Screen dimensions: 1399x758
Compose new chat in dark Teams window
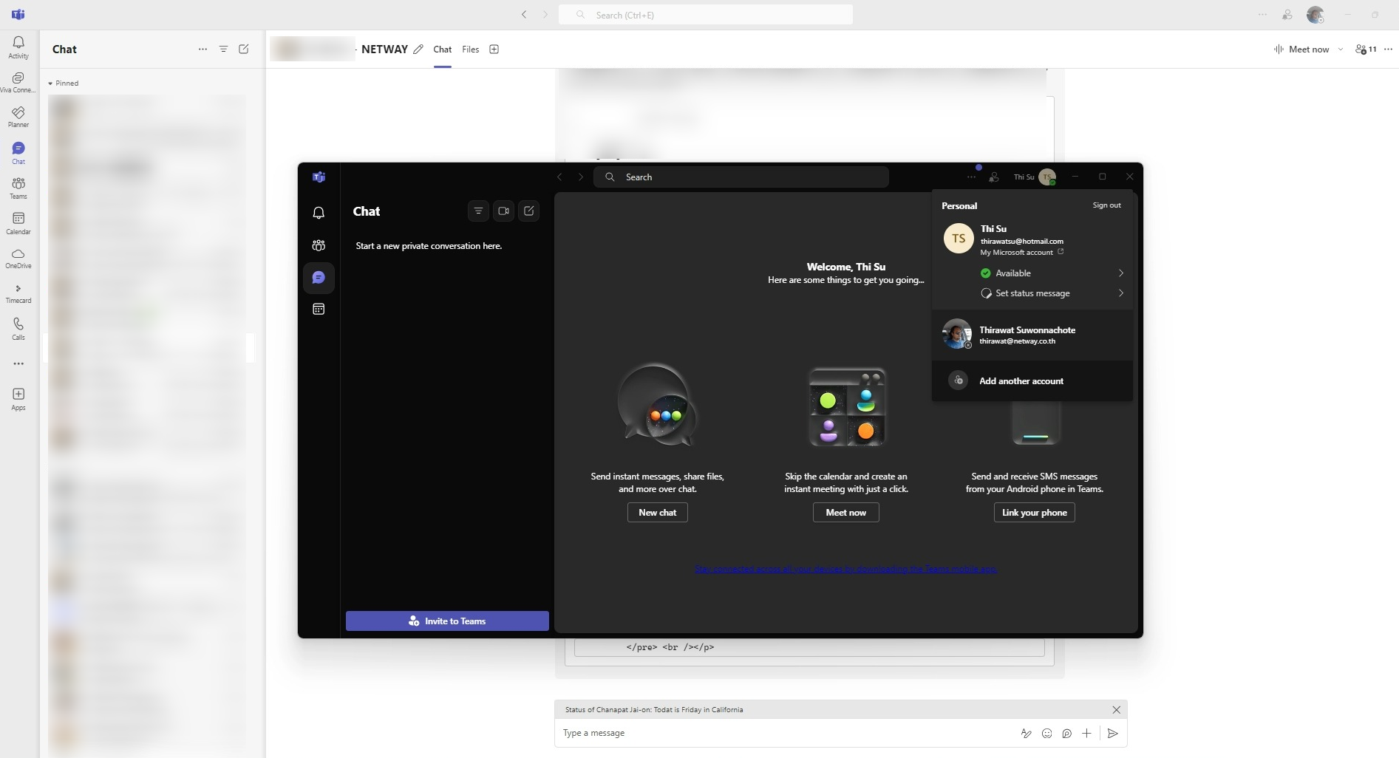point(528,211)
